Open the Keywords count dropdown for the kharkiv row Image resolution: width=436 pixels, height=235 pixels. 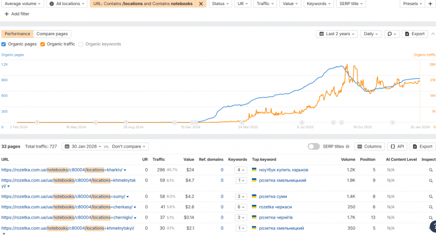point(241,170)
